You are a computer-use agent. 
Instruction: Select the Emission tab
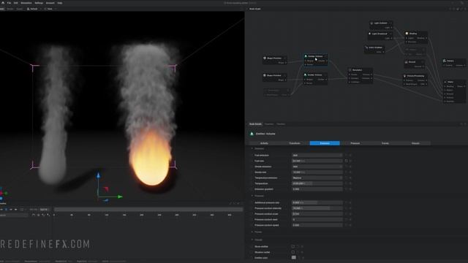coord(325,143)
